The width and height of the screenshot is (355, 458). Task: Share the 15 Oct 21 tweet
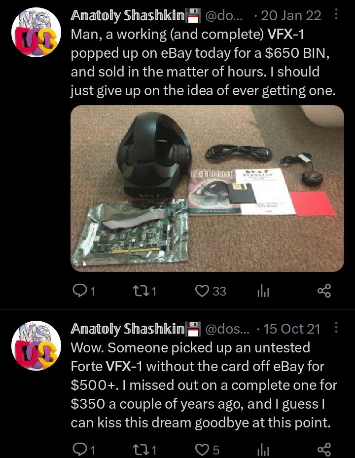coord(324,450)
